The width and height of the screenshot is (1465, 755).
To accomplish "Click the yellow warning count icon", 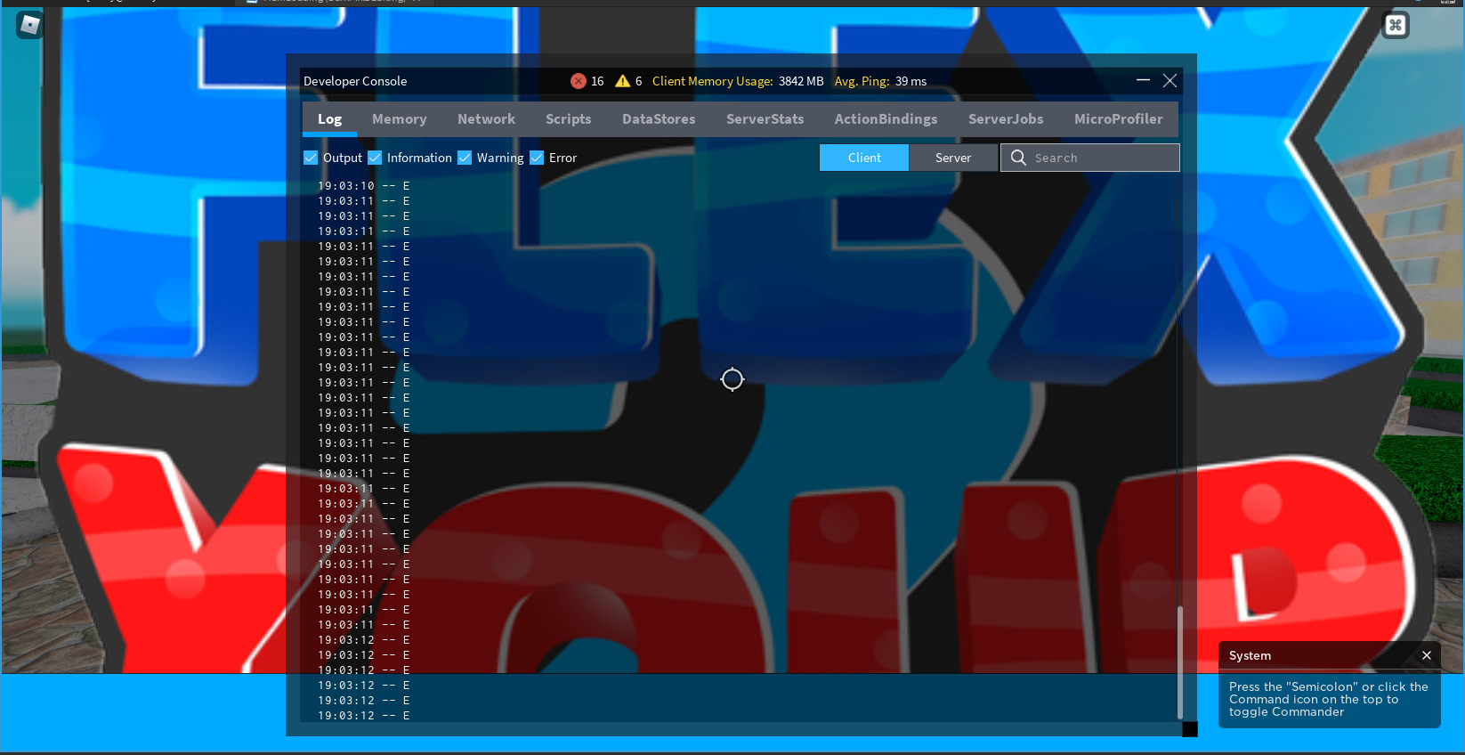I will (x=623, y=81).
